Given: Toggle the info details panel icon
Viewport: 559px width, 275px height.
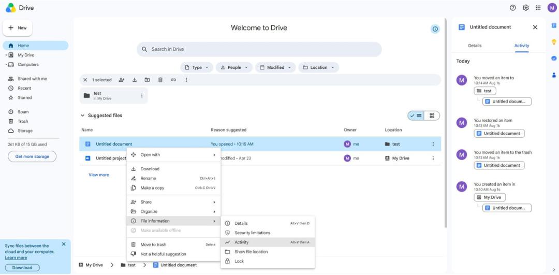Looking at the screenshot, I should click(435, 29).
